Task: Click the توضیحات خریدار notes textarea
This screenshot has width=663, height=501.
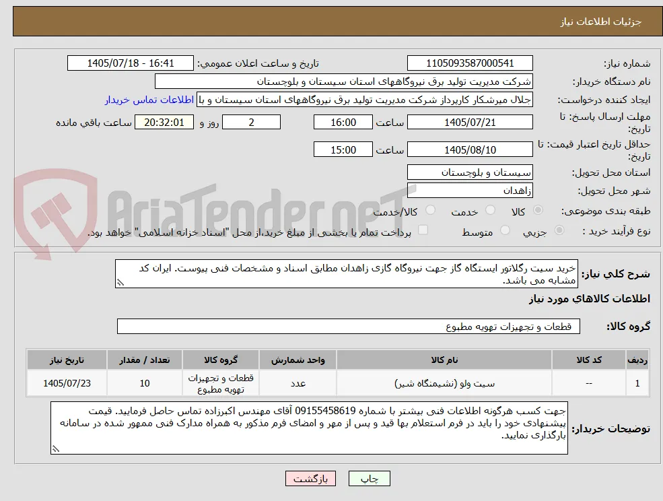Action: point(309,428)
